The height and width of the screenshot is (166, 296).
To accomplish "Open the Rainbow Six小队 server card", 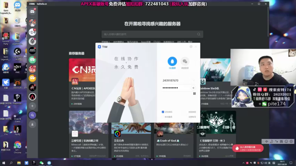I will pos(215,83).
